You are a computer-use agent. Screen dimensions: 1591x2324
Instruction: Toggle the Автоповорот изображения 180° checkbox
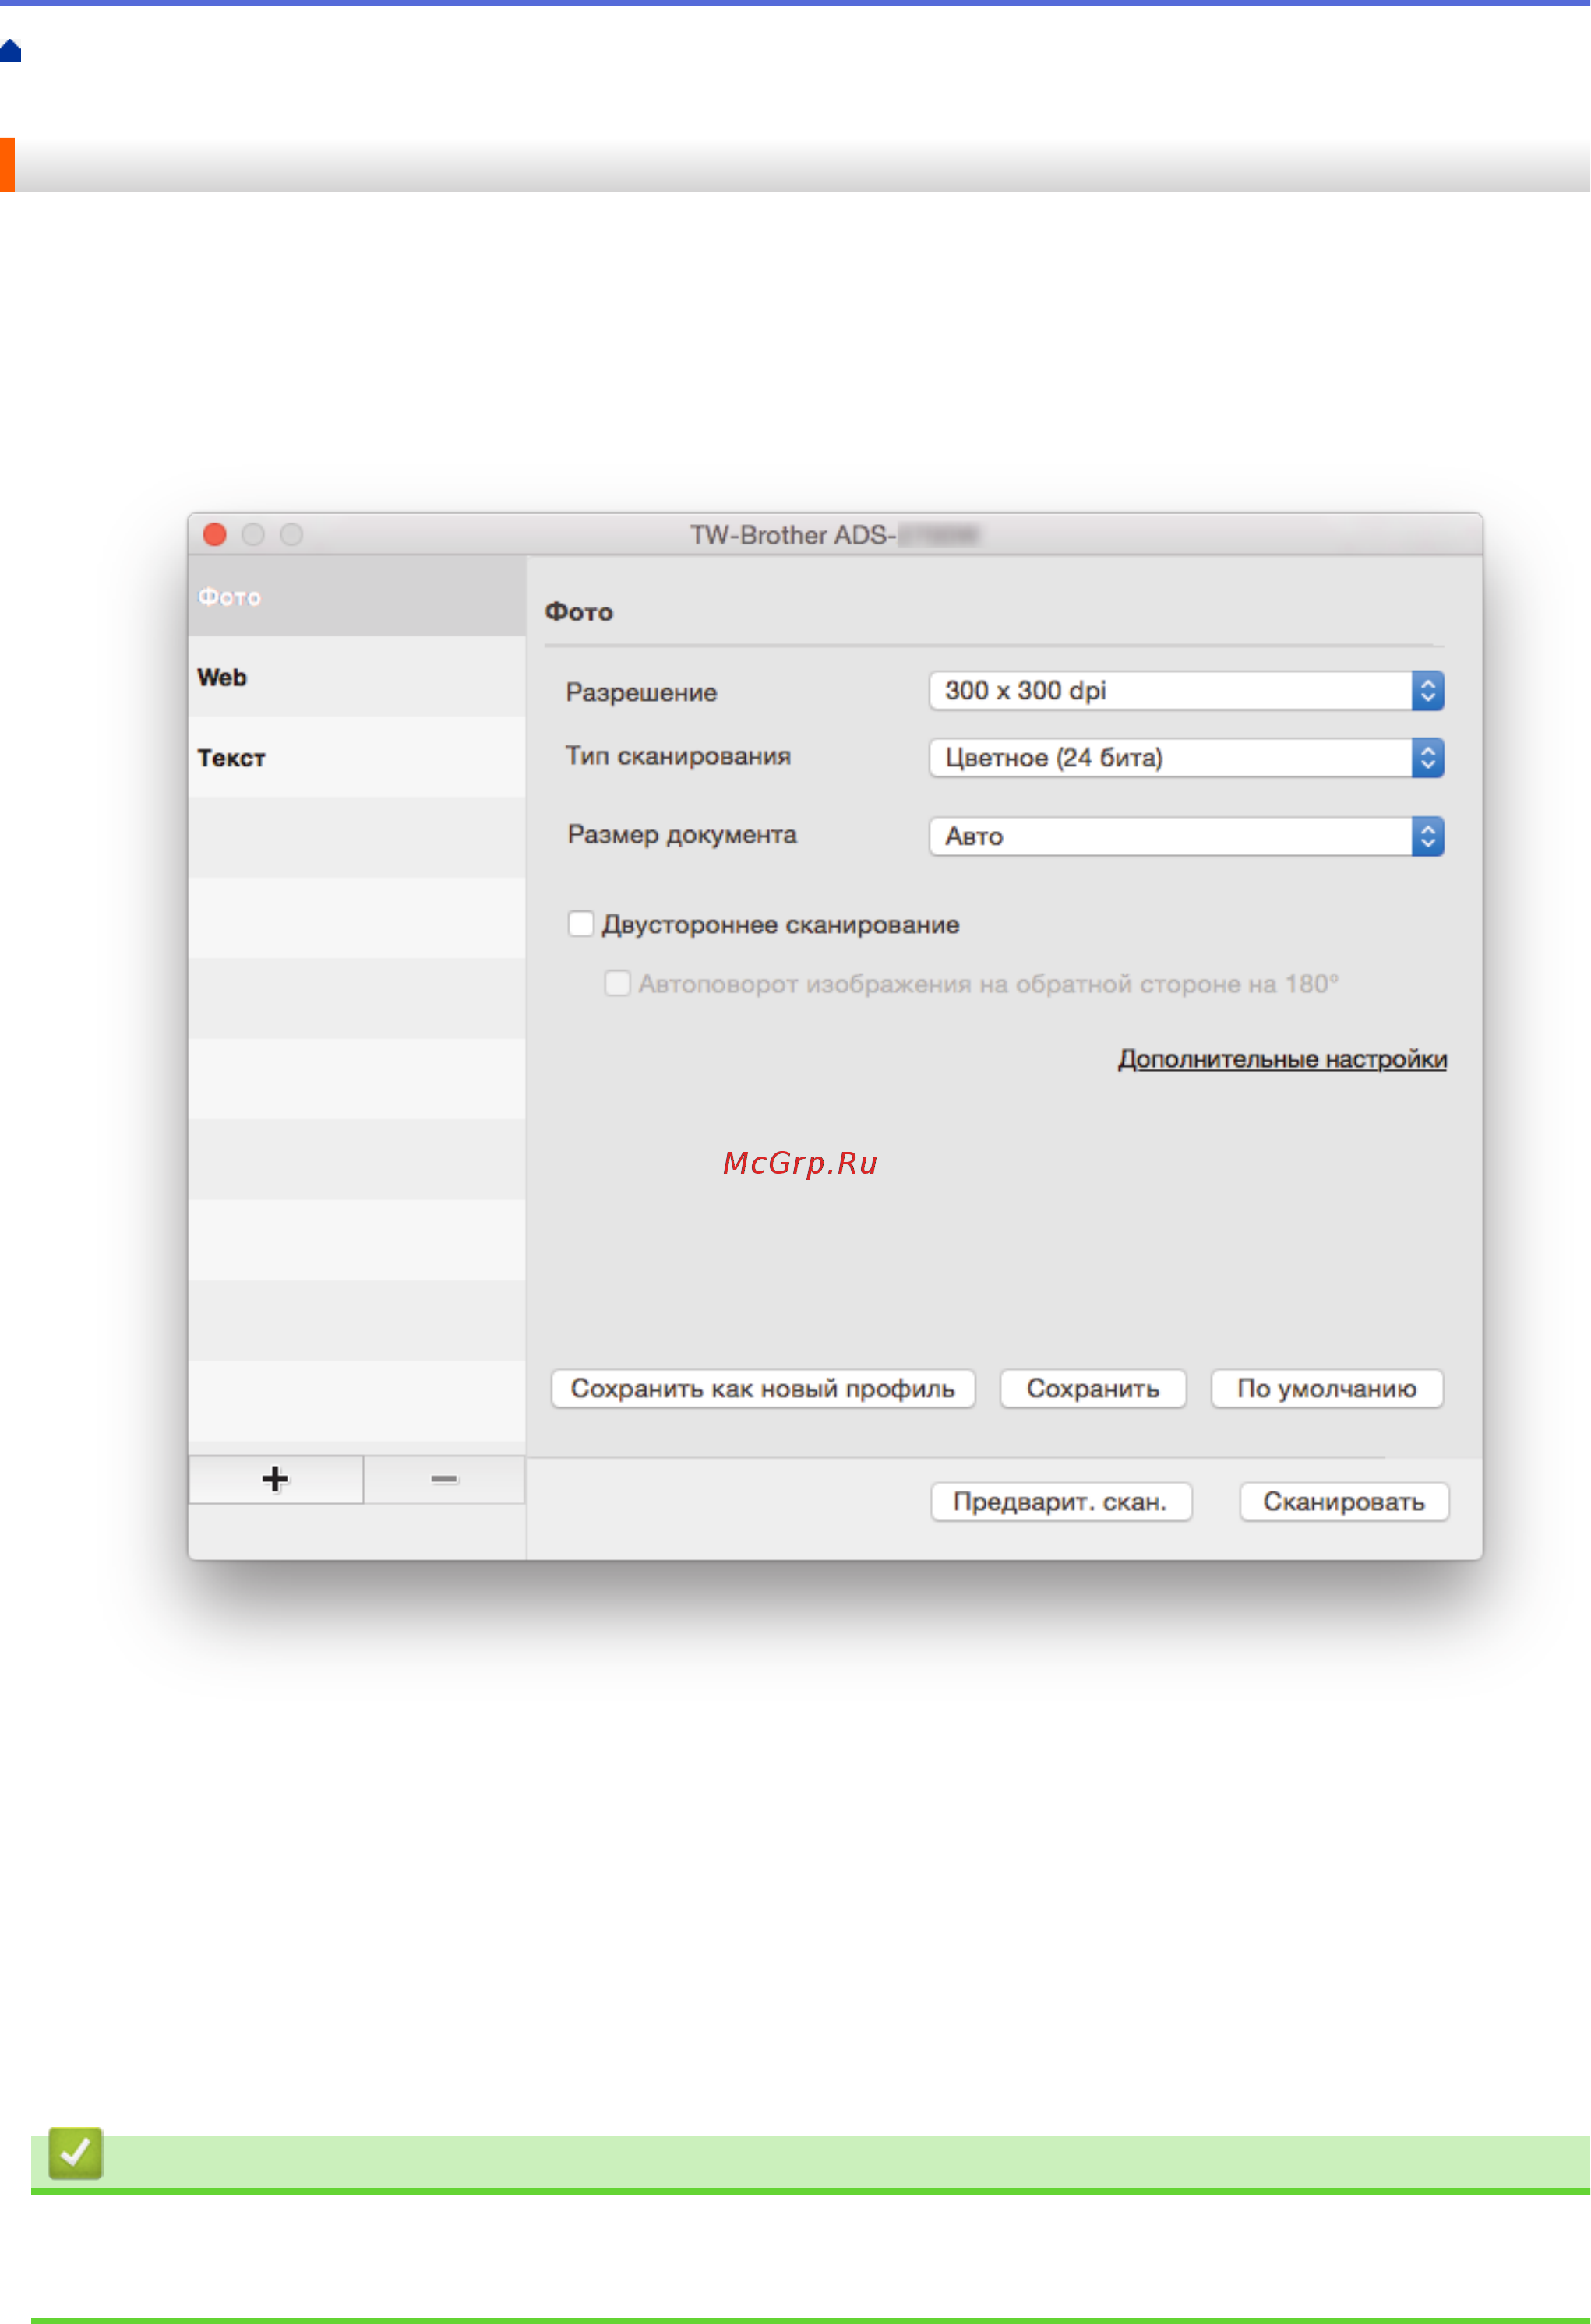click(617, 983)
